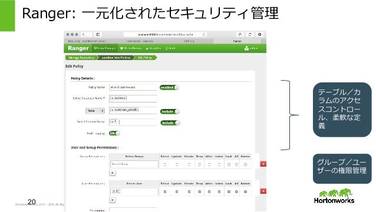This screenshot has width=376, height=212.
Task: Turn off the Audit Logging ON switch
Action: click(114, 133)
